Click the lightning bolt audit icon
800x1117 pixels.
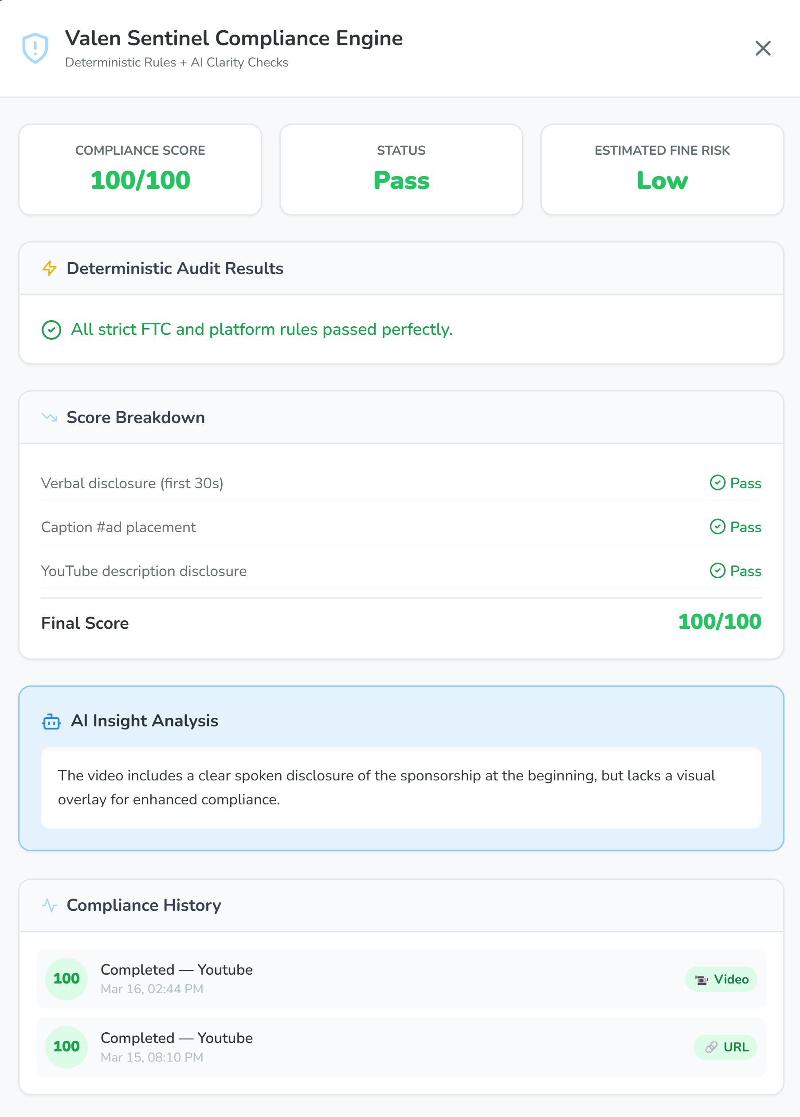click(x=49, y=268)
